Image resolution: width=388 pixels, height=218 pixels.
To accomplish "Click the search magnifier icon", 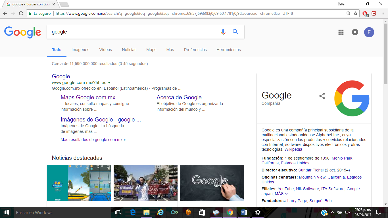I will coord(235,32).
